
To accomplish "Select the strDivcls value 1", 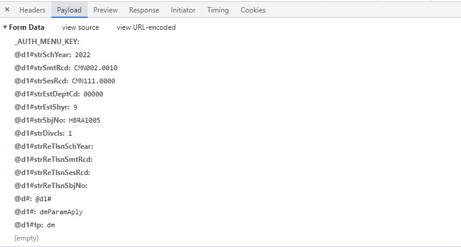I will (70, 133).
